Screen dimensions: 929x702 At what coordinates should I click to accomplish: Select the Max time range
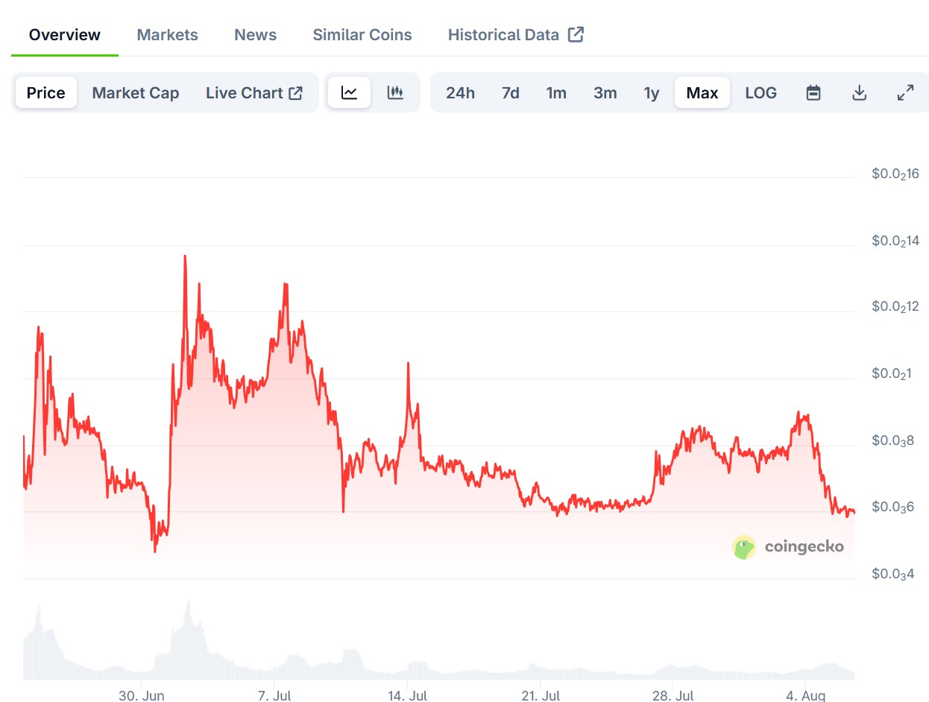[702, 93]
